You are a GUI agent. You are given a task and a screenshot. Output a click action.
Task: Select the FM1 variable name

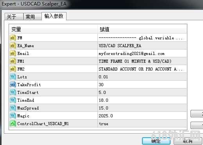21,61
